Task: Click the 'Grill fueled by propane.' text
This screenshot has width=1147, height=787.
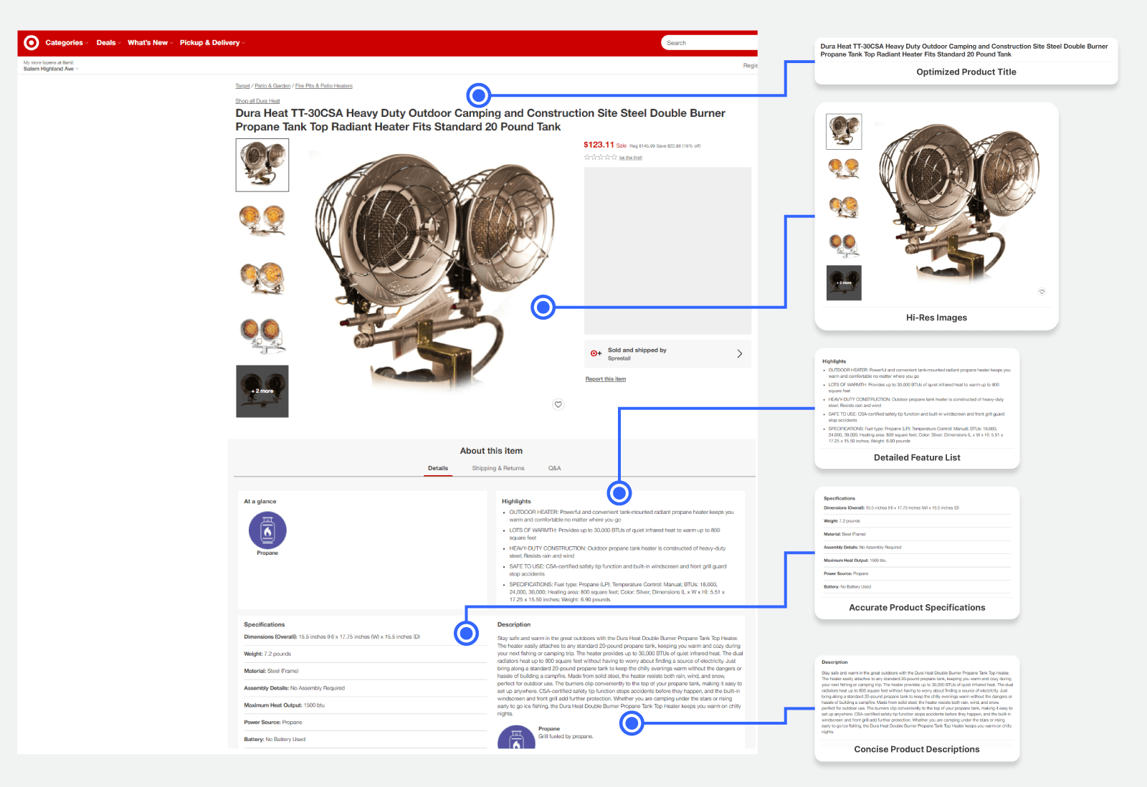Action: click(566, 737)
